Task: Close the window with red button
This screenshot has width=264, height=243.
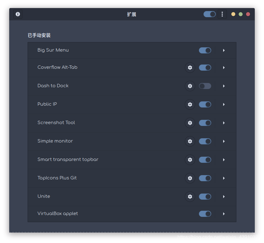Action: 248,14
